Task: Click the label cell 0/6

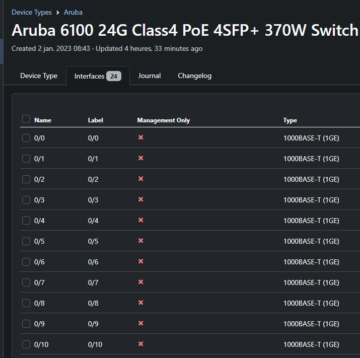Action: (93, 262)
